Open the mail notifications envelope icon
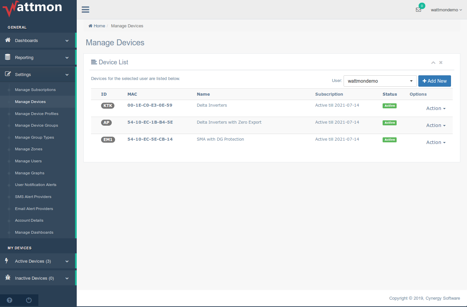The image size is (467, 307). click(418, 10)
